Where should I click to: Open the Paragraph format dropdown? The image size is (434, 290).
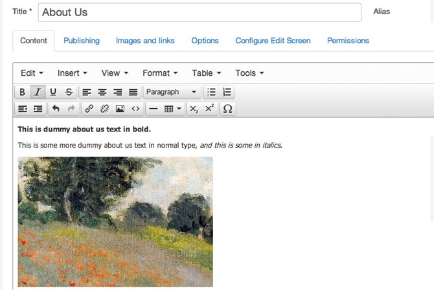click(x=172, y=92)
